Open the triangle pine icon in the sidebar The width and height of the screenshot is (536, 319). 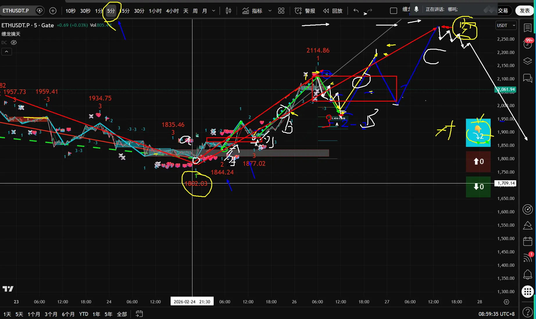coord(528,225)
